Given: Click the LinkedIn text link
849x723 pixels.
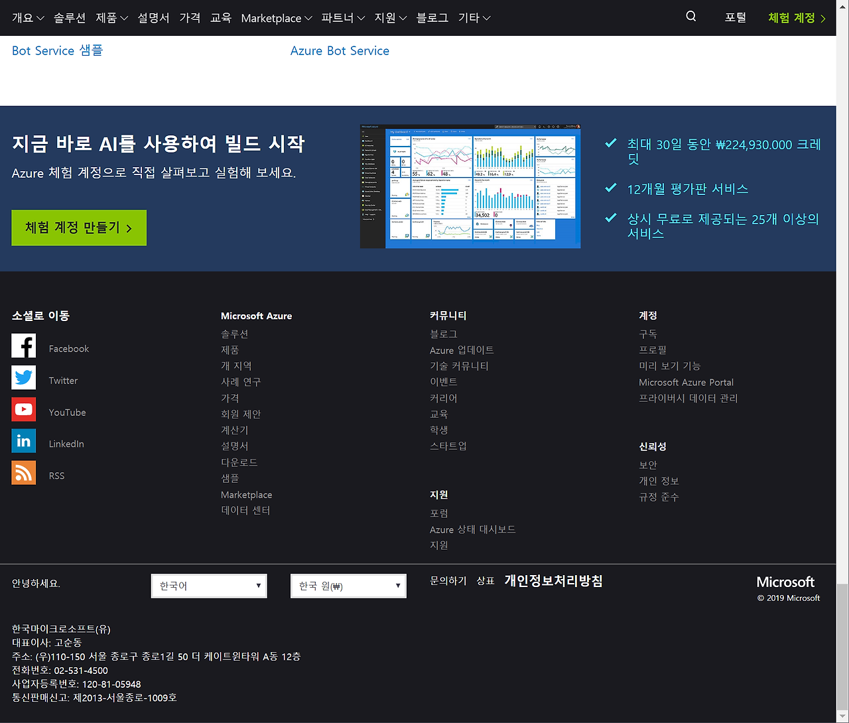Looking at the screenshot, I should click(66, 444).
